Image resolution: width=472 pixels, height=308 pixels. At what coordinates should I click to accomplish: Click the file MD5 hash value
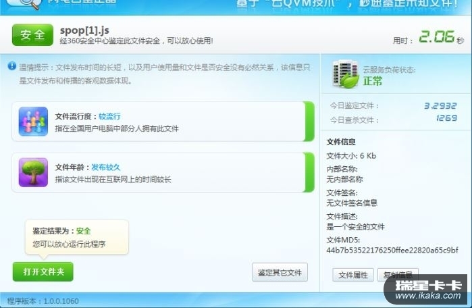click(392, 250)
